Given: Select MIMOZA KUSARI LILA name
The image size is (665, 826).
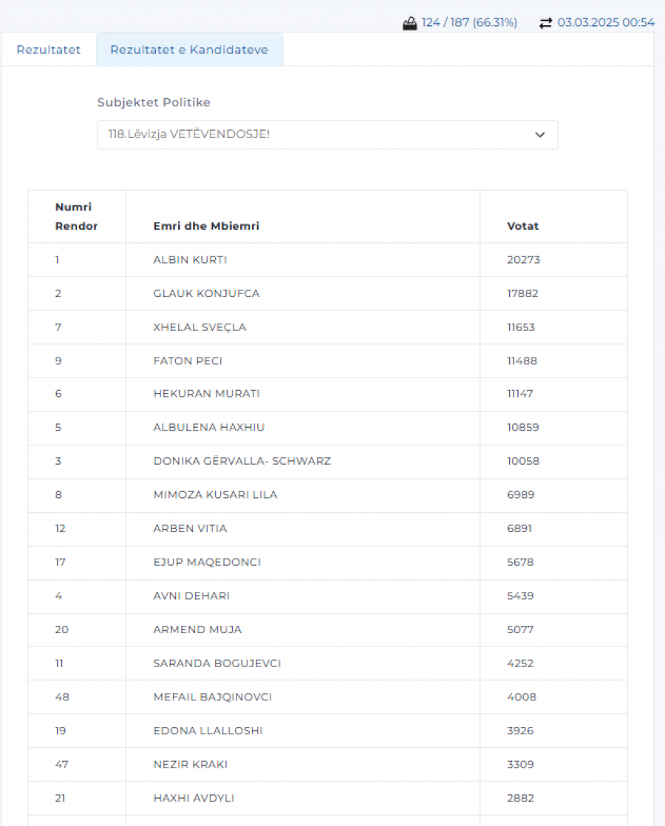Looking at the screenshot, I should click(x=215, y=495).
